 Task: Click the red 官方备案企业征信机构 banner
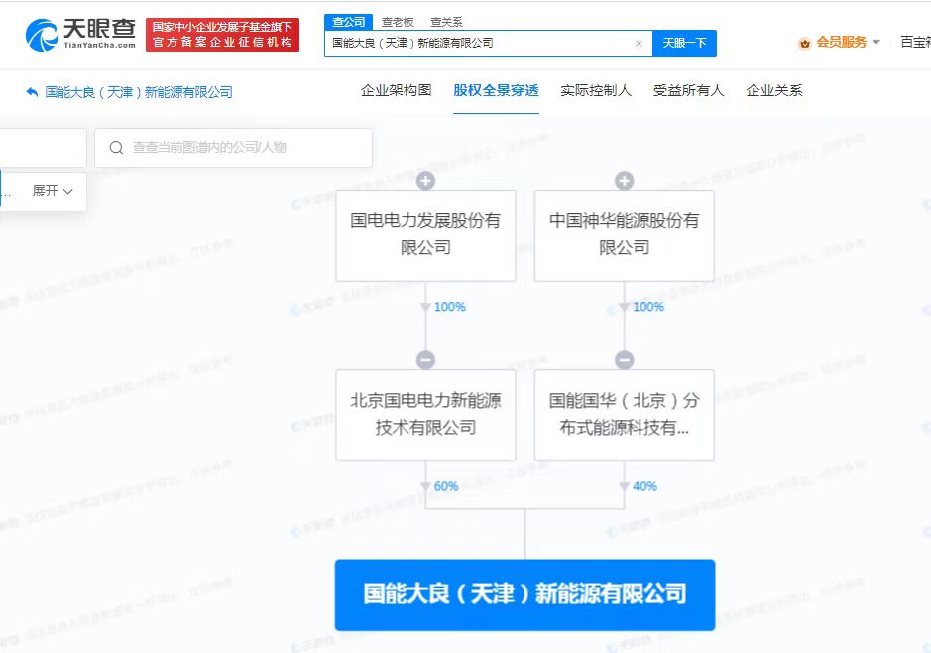pos(222,35)
